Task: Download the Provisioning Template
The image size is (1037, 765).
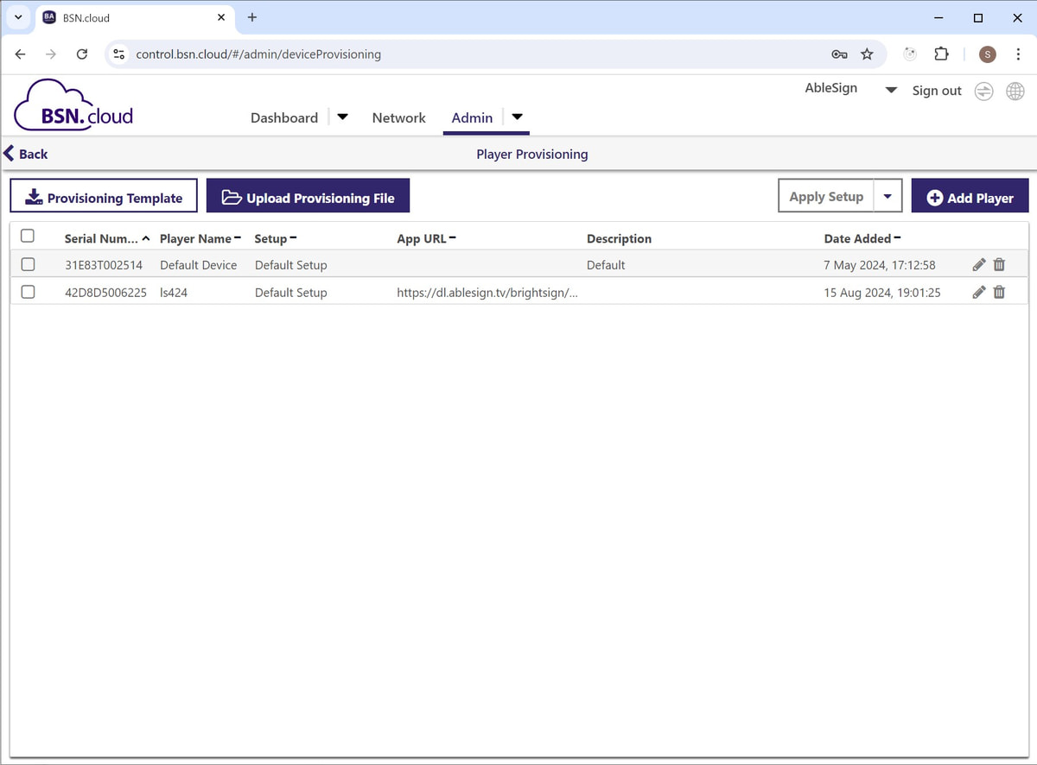Action: click(x=103, y=196)
